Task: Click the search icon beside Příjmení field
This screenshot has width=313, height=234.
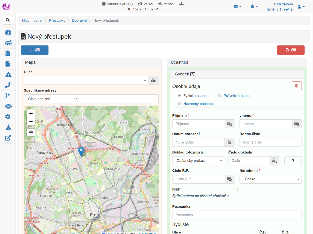Action: click(230, 124)
